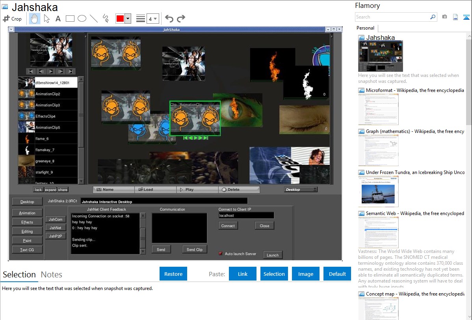Select the Crop tool
472x320 pixels.
[12, 19]
